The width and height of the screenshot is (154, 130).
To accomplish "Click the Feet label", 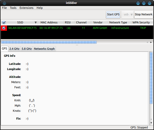I will point(18,87).
